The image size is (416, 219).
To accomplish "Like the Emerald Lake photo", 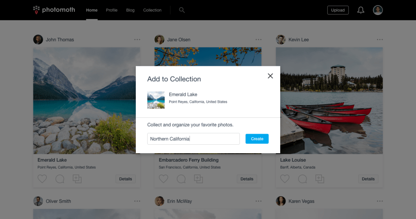I will click(x=42, y=179).
